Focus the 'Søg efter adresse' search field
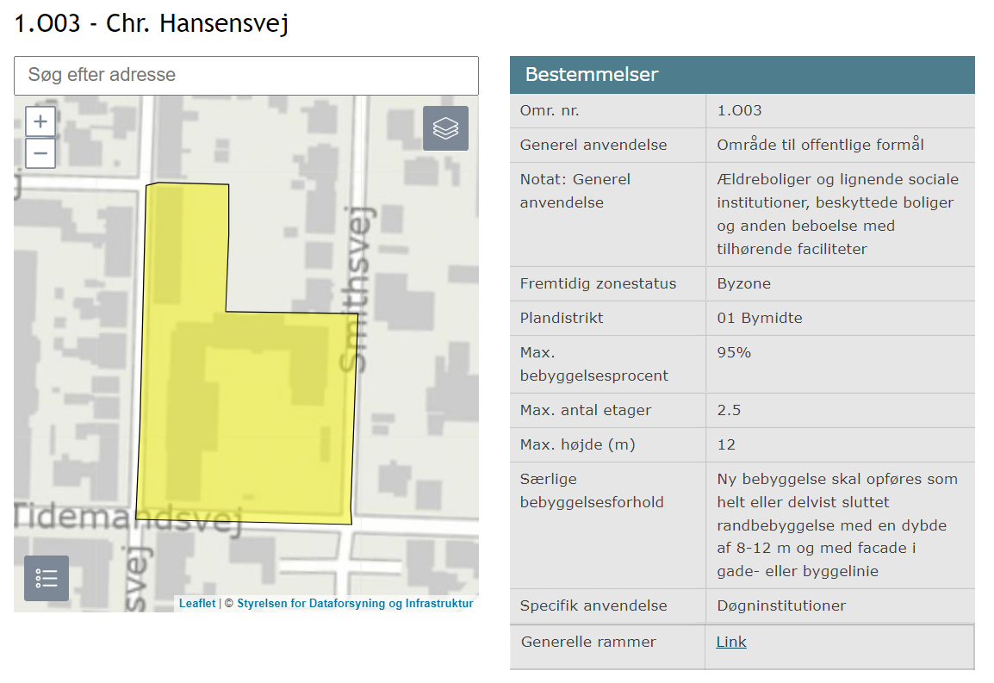 pos(245,75)
